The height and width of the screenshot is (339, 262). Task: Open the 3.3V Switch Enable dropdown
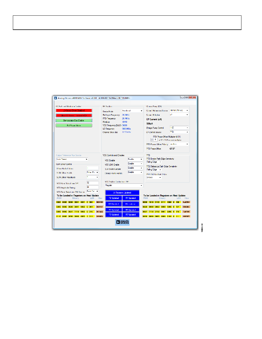click(135, 168)
